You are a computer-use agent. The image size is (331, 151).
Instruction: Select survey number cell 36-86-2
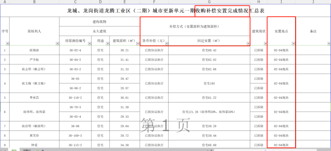click(x=75, y=88)
